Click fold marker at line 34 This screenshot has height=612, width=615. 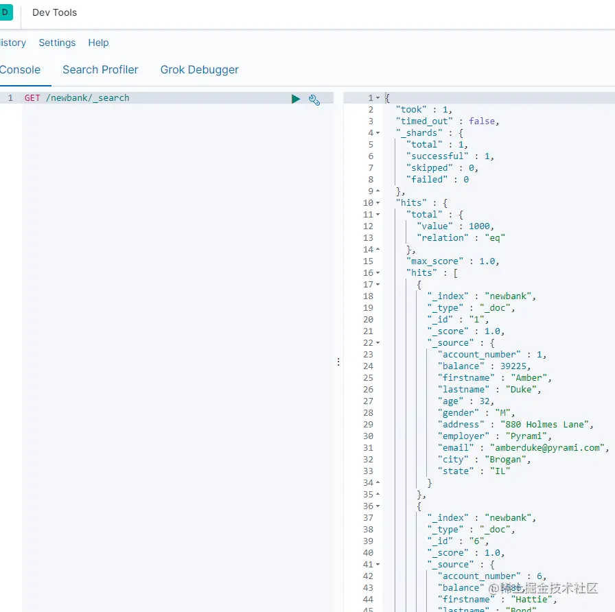click(378, 482)
